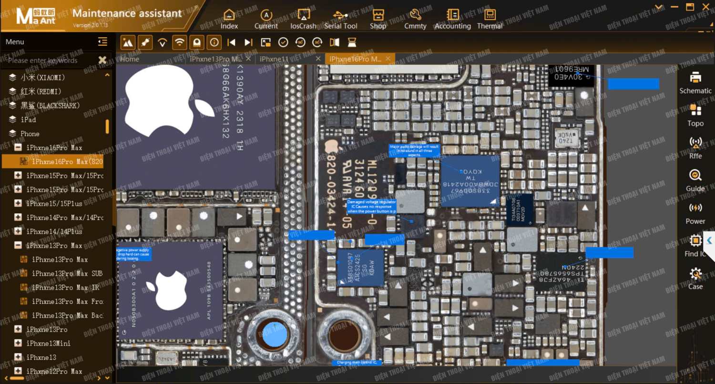
Task: Select the iPad category
Action: tap(28, 119)
